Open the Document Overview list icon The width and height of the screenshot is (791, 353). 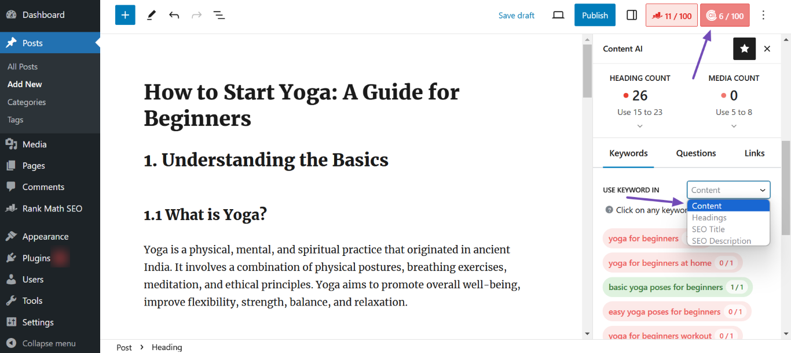pos(219,15)
